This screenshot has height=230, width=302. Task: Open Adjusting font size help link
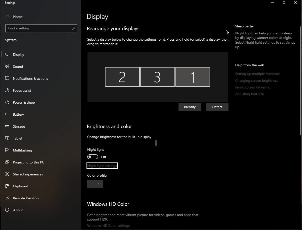[249, 94]
